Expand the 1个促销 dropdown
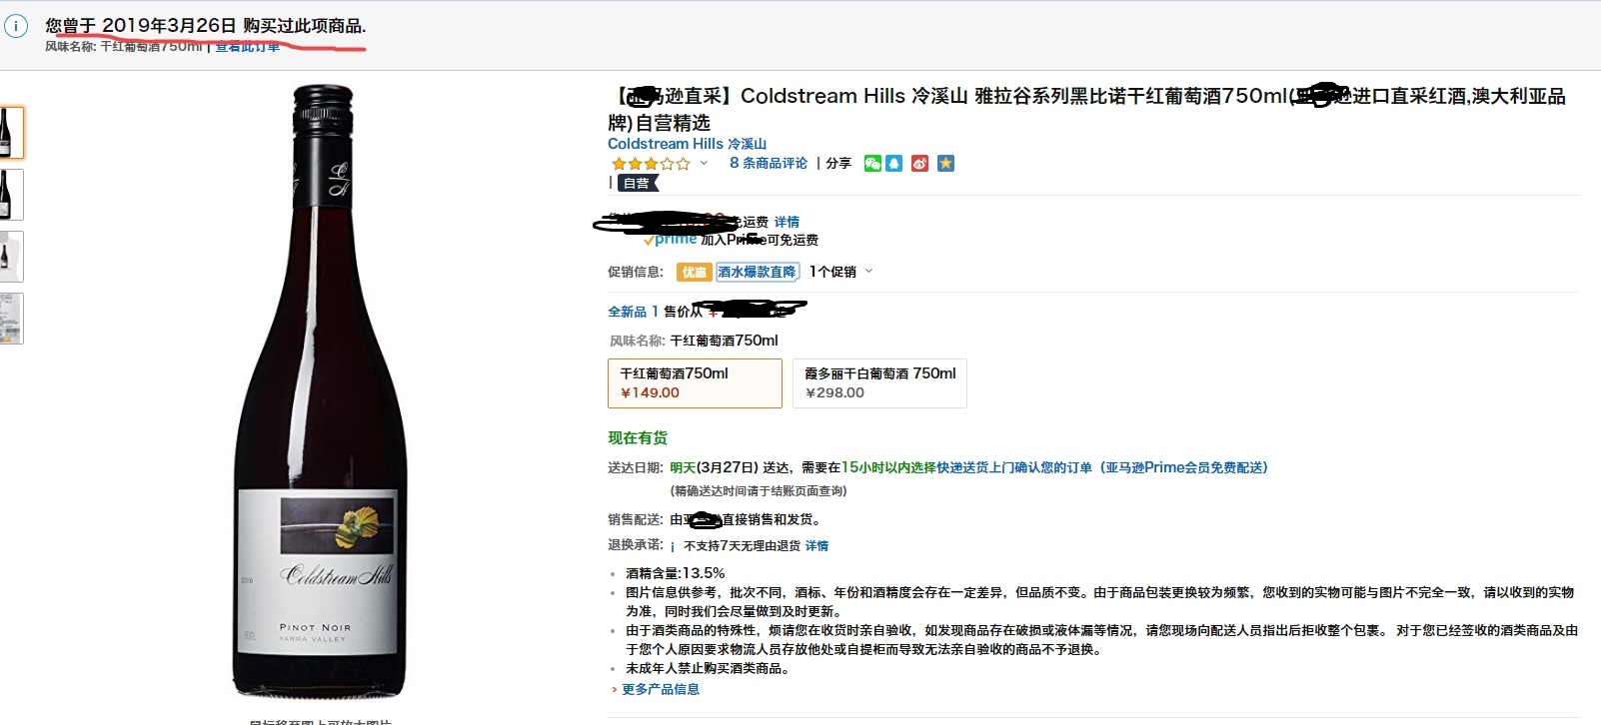This screenshot has height=725, width=1601. [x=840, y=272]
